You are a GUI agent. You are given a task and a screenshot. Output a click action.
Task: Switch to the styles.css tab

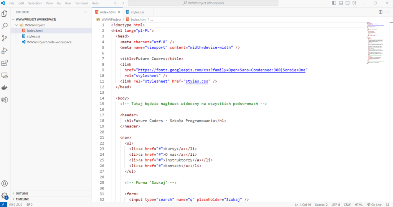click(x=137, y=12)
